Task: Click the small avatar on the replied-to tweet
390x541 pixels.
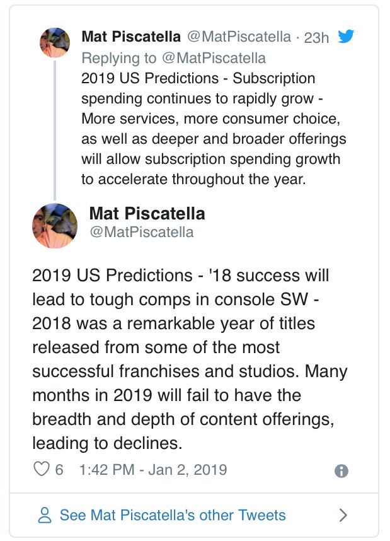Action: click(x=55, y=42)
